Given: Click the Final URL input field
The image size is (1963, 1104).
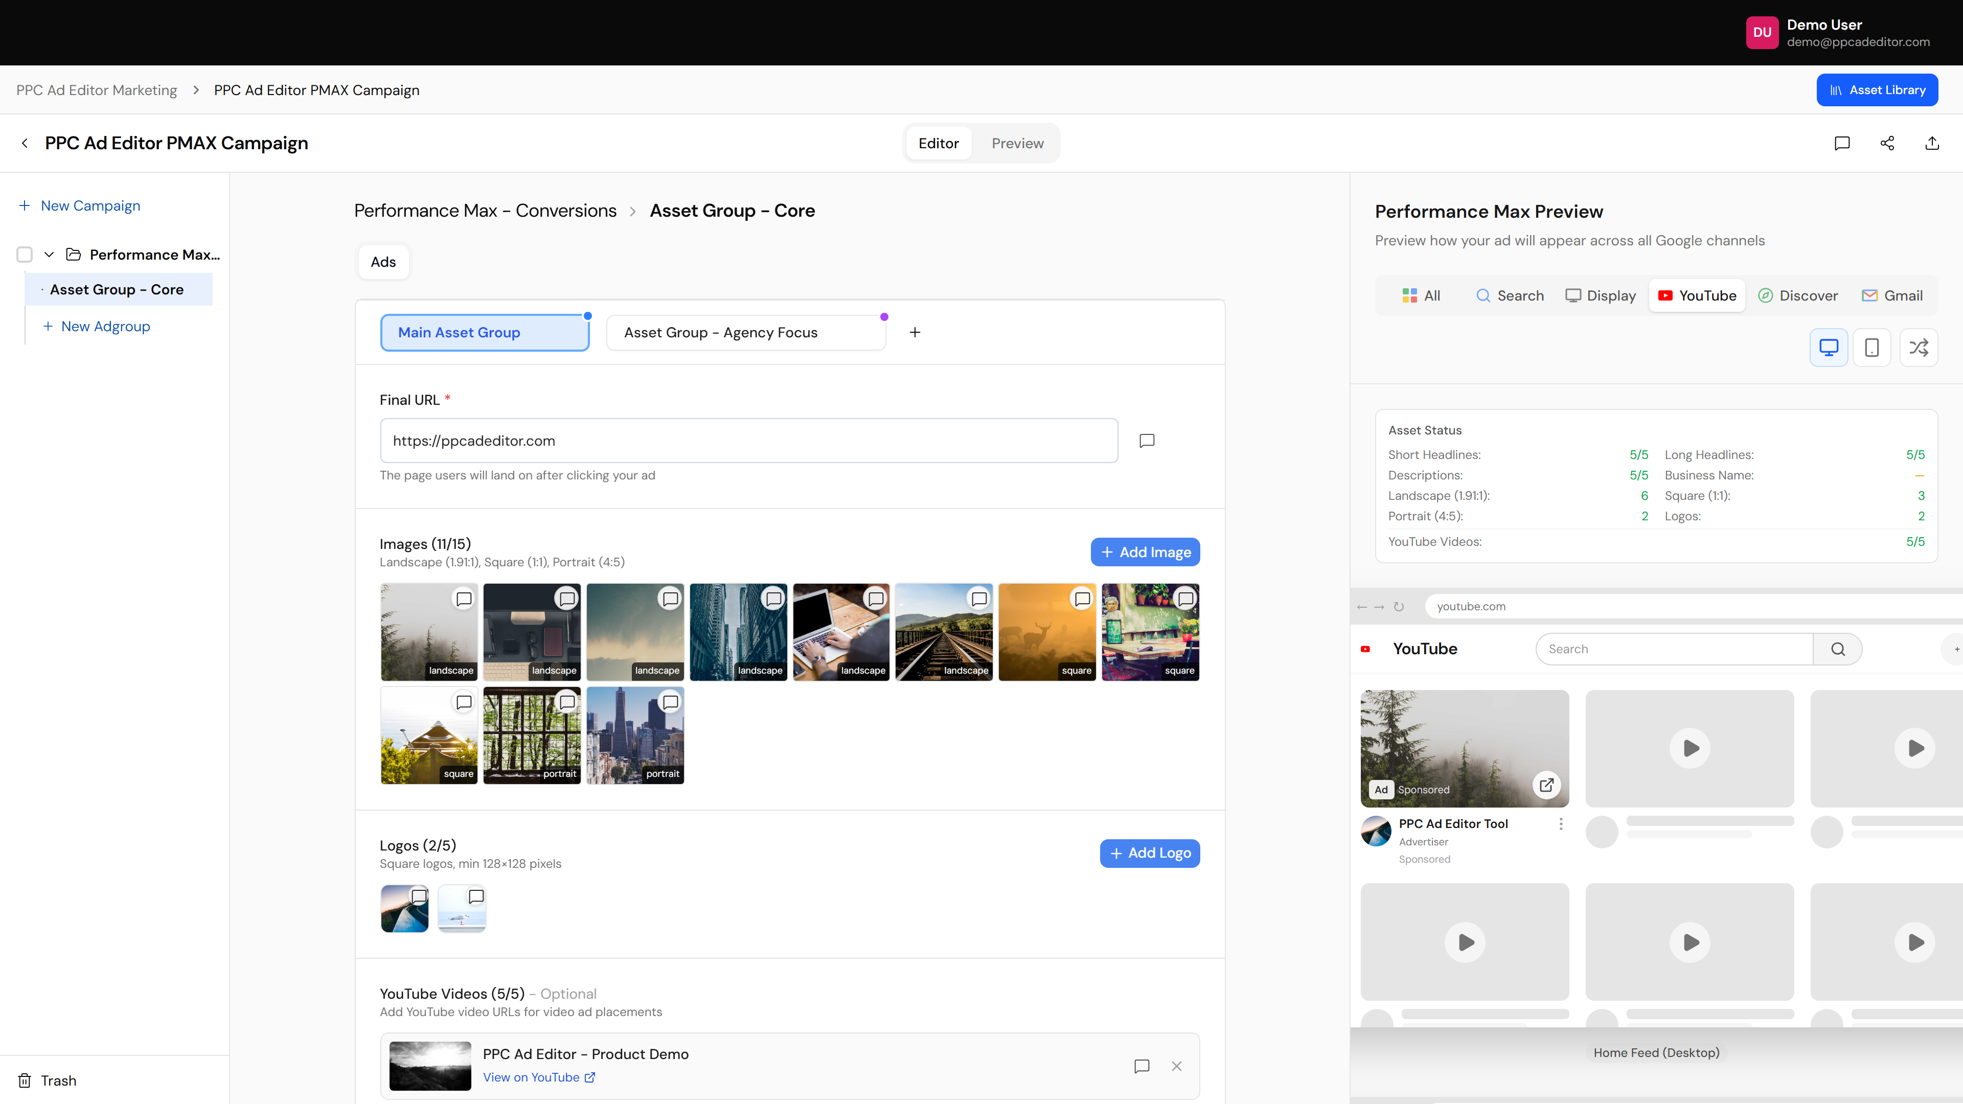Looking at the screenshot, I should coord(749,441).
